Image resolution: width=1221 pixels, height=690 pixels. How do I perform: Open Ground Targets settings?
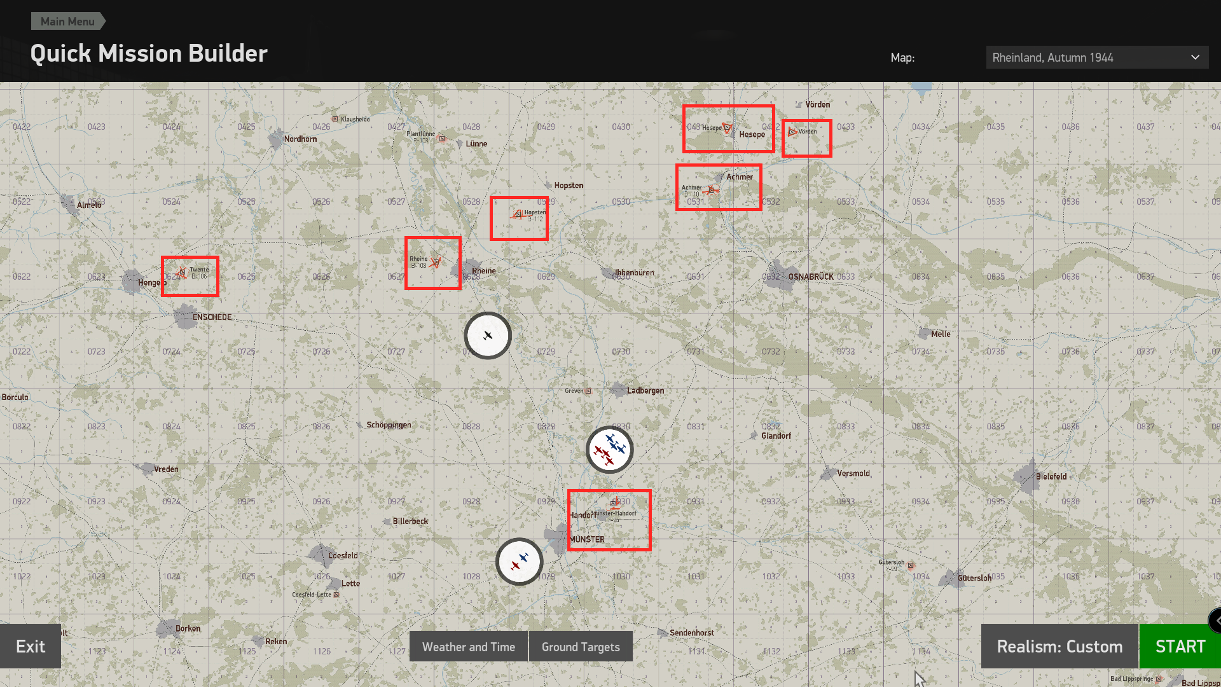tap(581, 647)
